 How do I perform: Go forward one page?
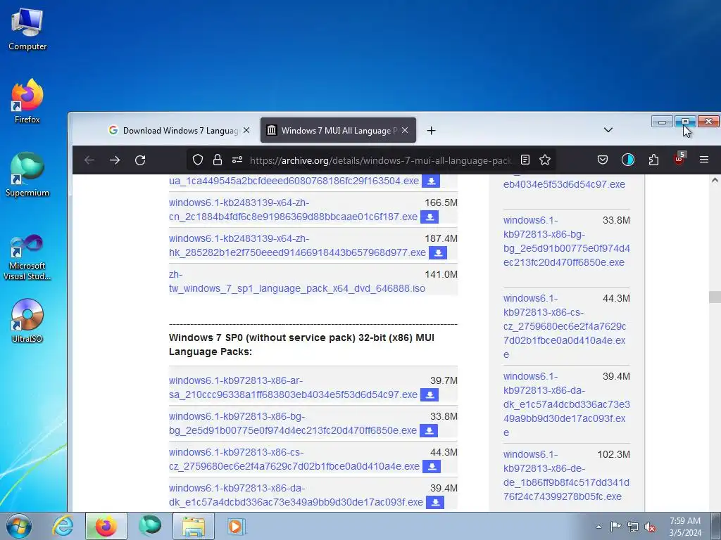coord(115,160)
